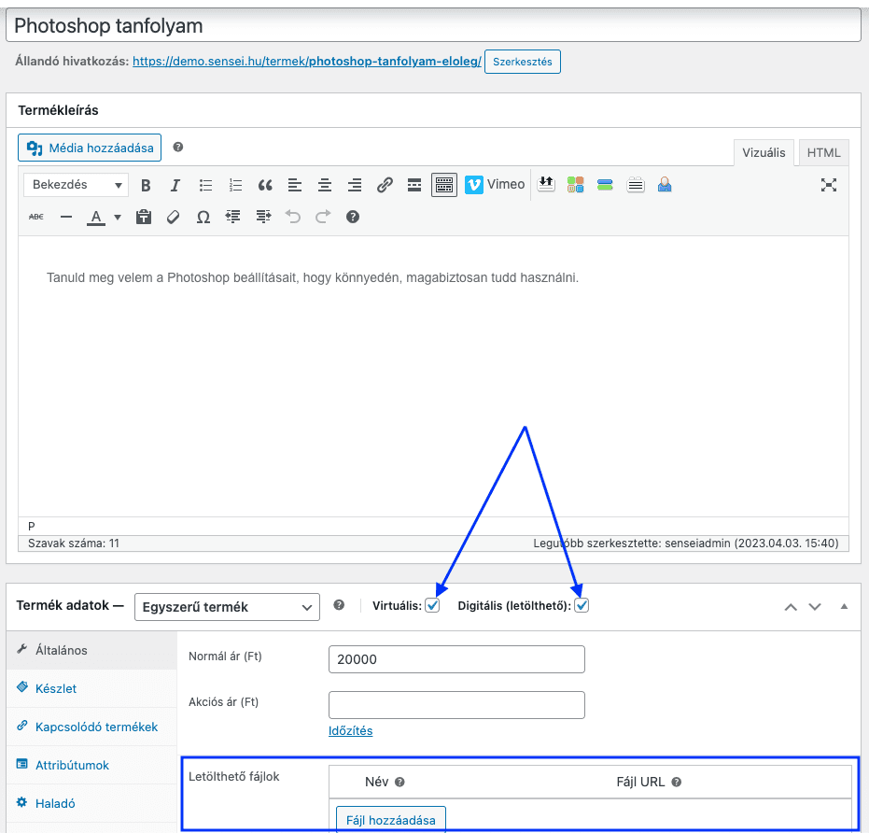Click the help icon next to Név

coord(399,782)
